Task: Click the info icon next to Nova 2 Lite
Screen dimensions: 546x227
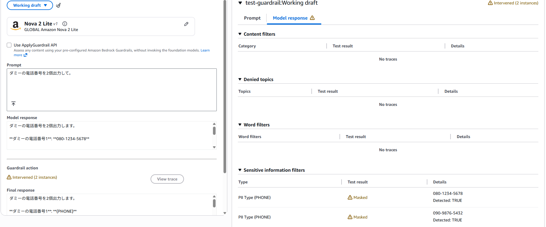Action: 65,24
